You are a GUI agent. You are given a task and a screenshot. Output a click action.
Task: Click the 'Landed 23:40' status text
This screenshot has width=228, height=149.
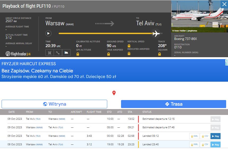pos(151,144)
